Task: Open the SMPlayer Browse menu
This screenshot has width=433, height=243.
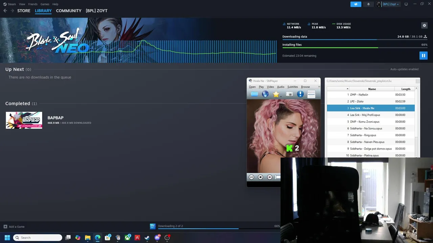Action: 305,87
